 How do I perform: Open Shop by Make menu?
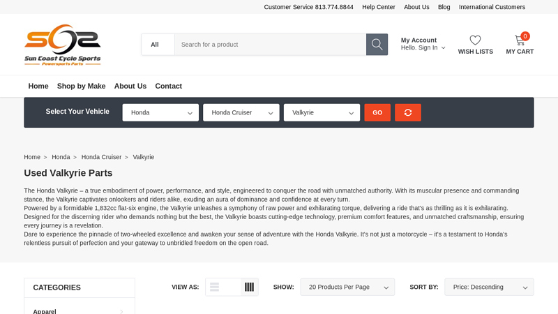(x=81, y=86)
